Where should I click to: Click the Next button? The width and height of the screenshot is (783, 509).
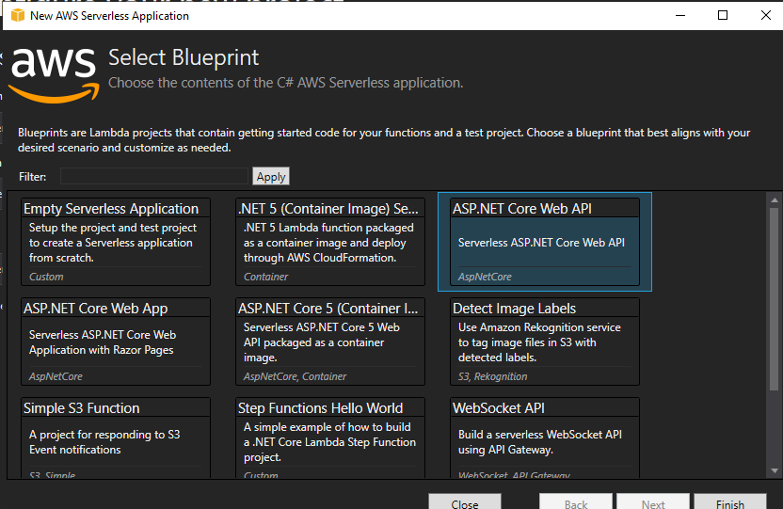point(653,502)
